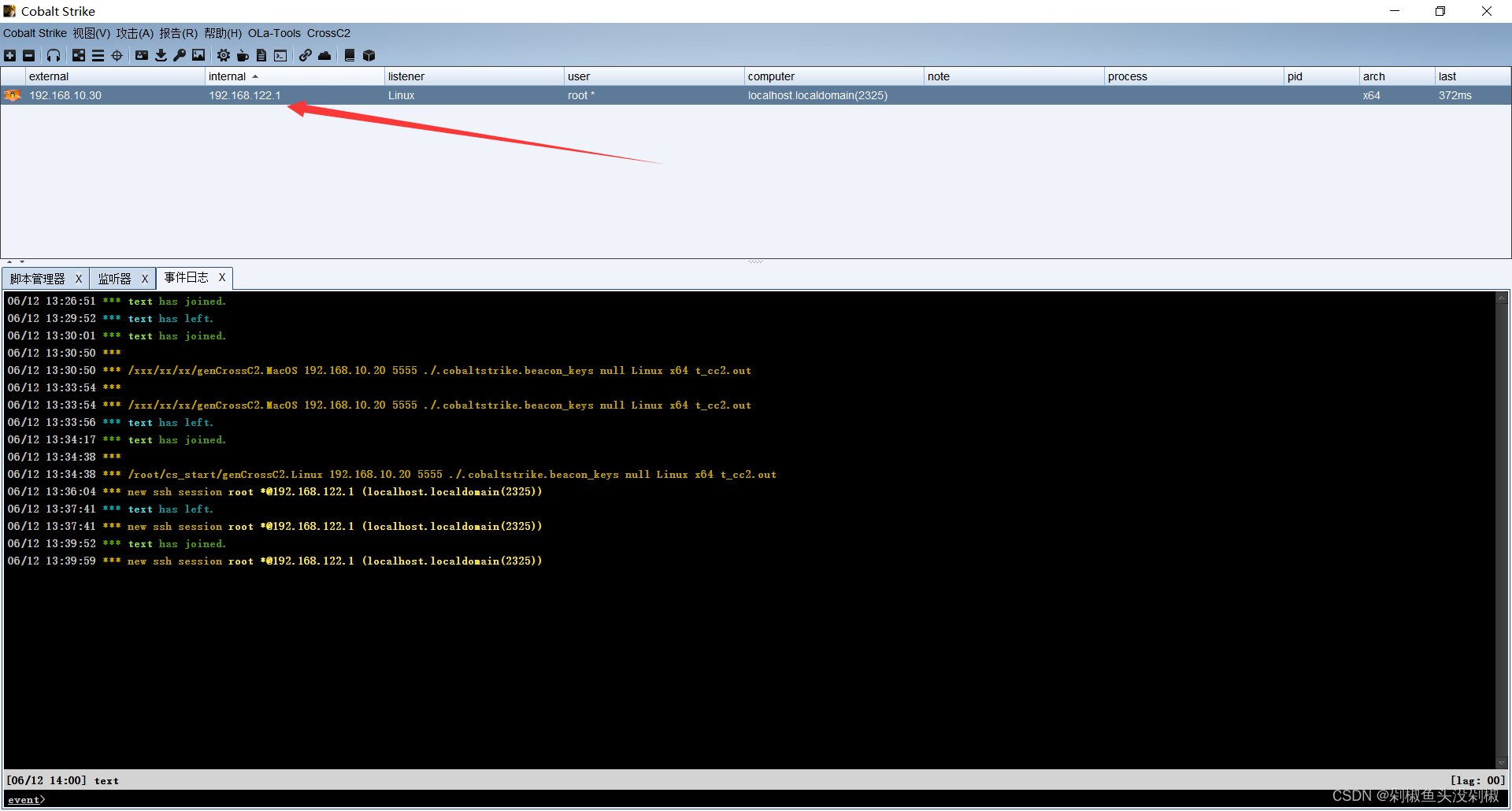Screen dimensions: 1512x811
Task: Sort sessions by note column
Action: [x=1014, y=76]
